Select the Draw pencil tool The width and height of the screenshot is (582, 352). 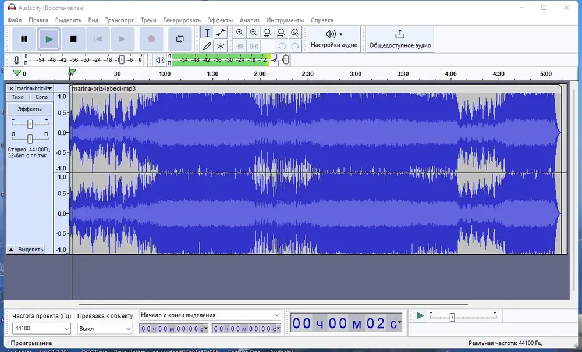[x=207, y=47]
